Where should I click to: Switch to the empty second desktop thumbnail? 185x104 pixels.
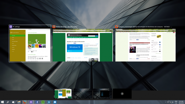click(83, 94)
